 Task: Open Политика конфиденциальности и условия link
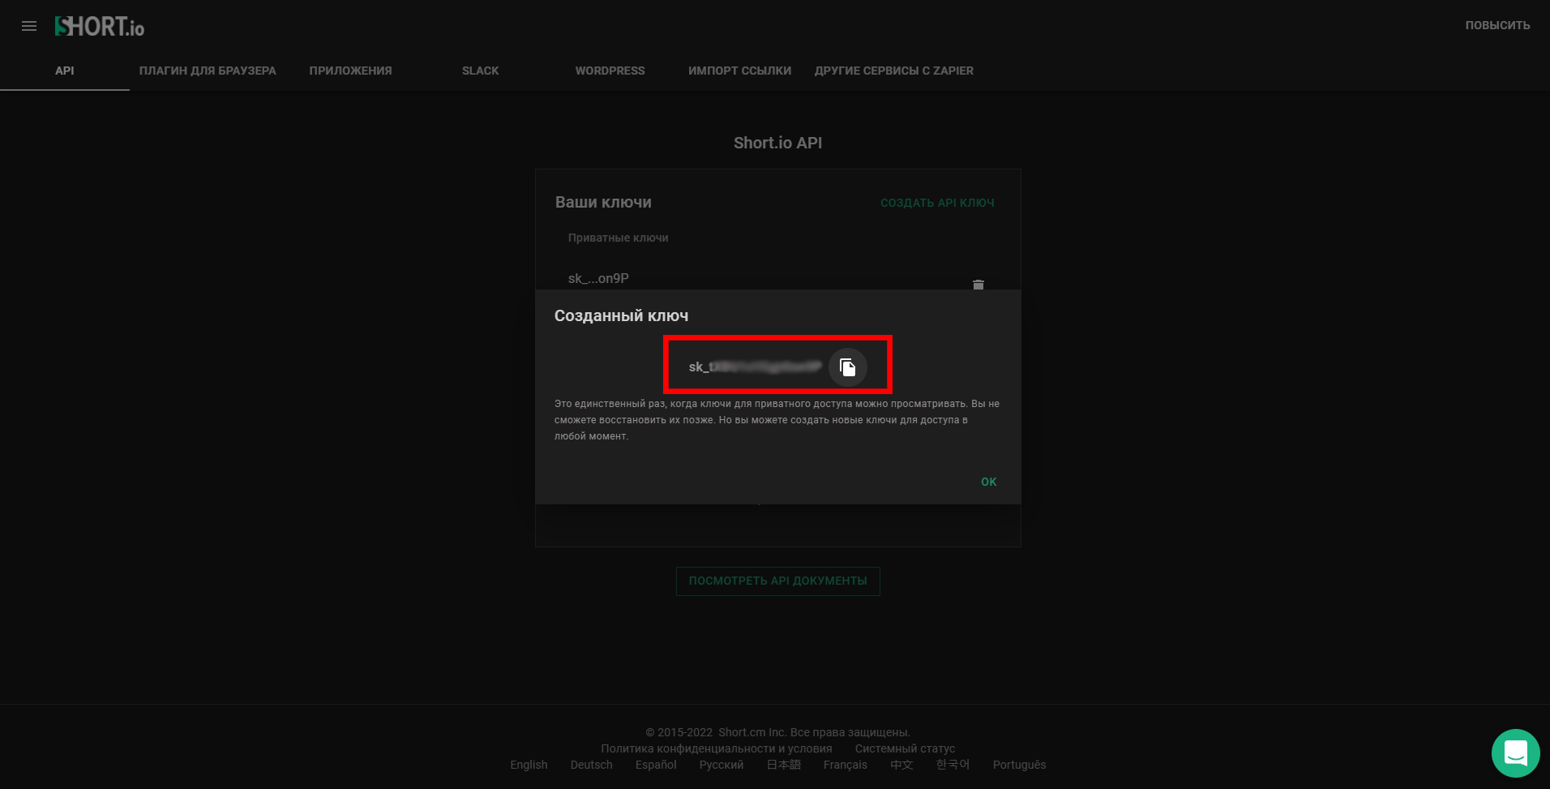point(717,748)
